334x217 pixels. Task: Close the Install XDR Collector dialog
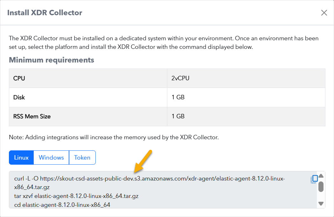(324, 13)
